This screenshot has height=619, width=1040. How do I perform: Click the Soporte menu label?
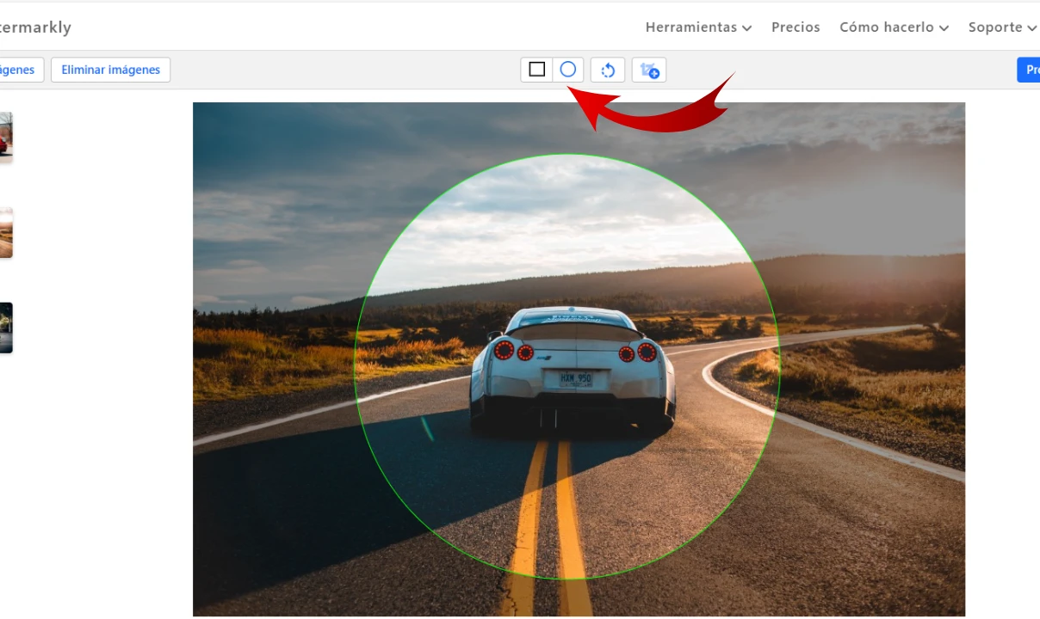point(994,28)
